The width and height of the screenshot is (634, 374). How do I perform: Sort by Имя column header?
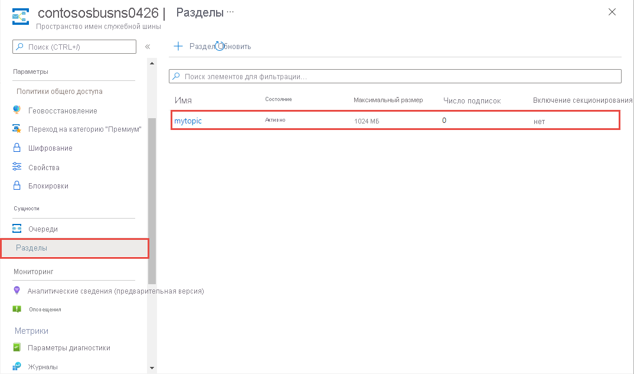tap(183, 100)
